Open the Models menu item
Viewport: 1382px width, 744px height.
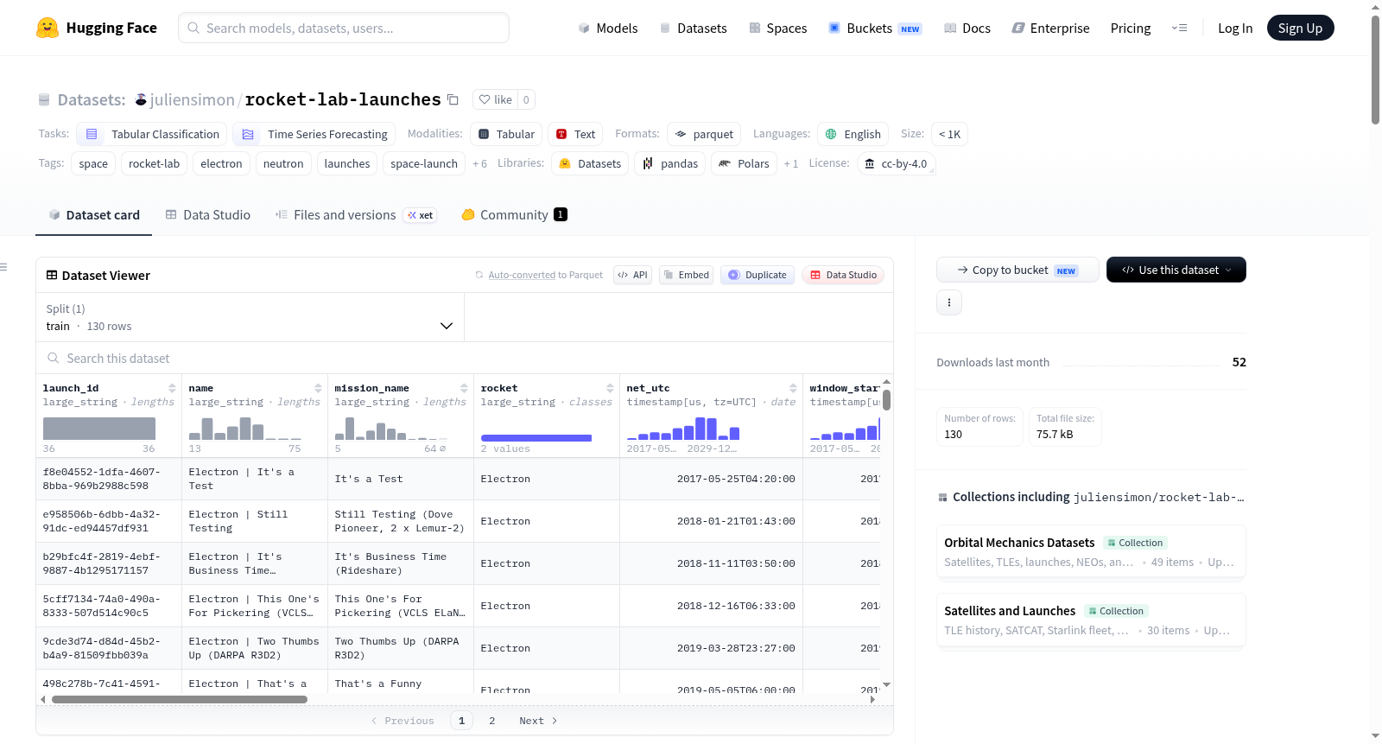click(x=608, y=29)
